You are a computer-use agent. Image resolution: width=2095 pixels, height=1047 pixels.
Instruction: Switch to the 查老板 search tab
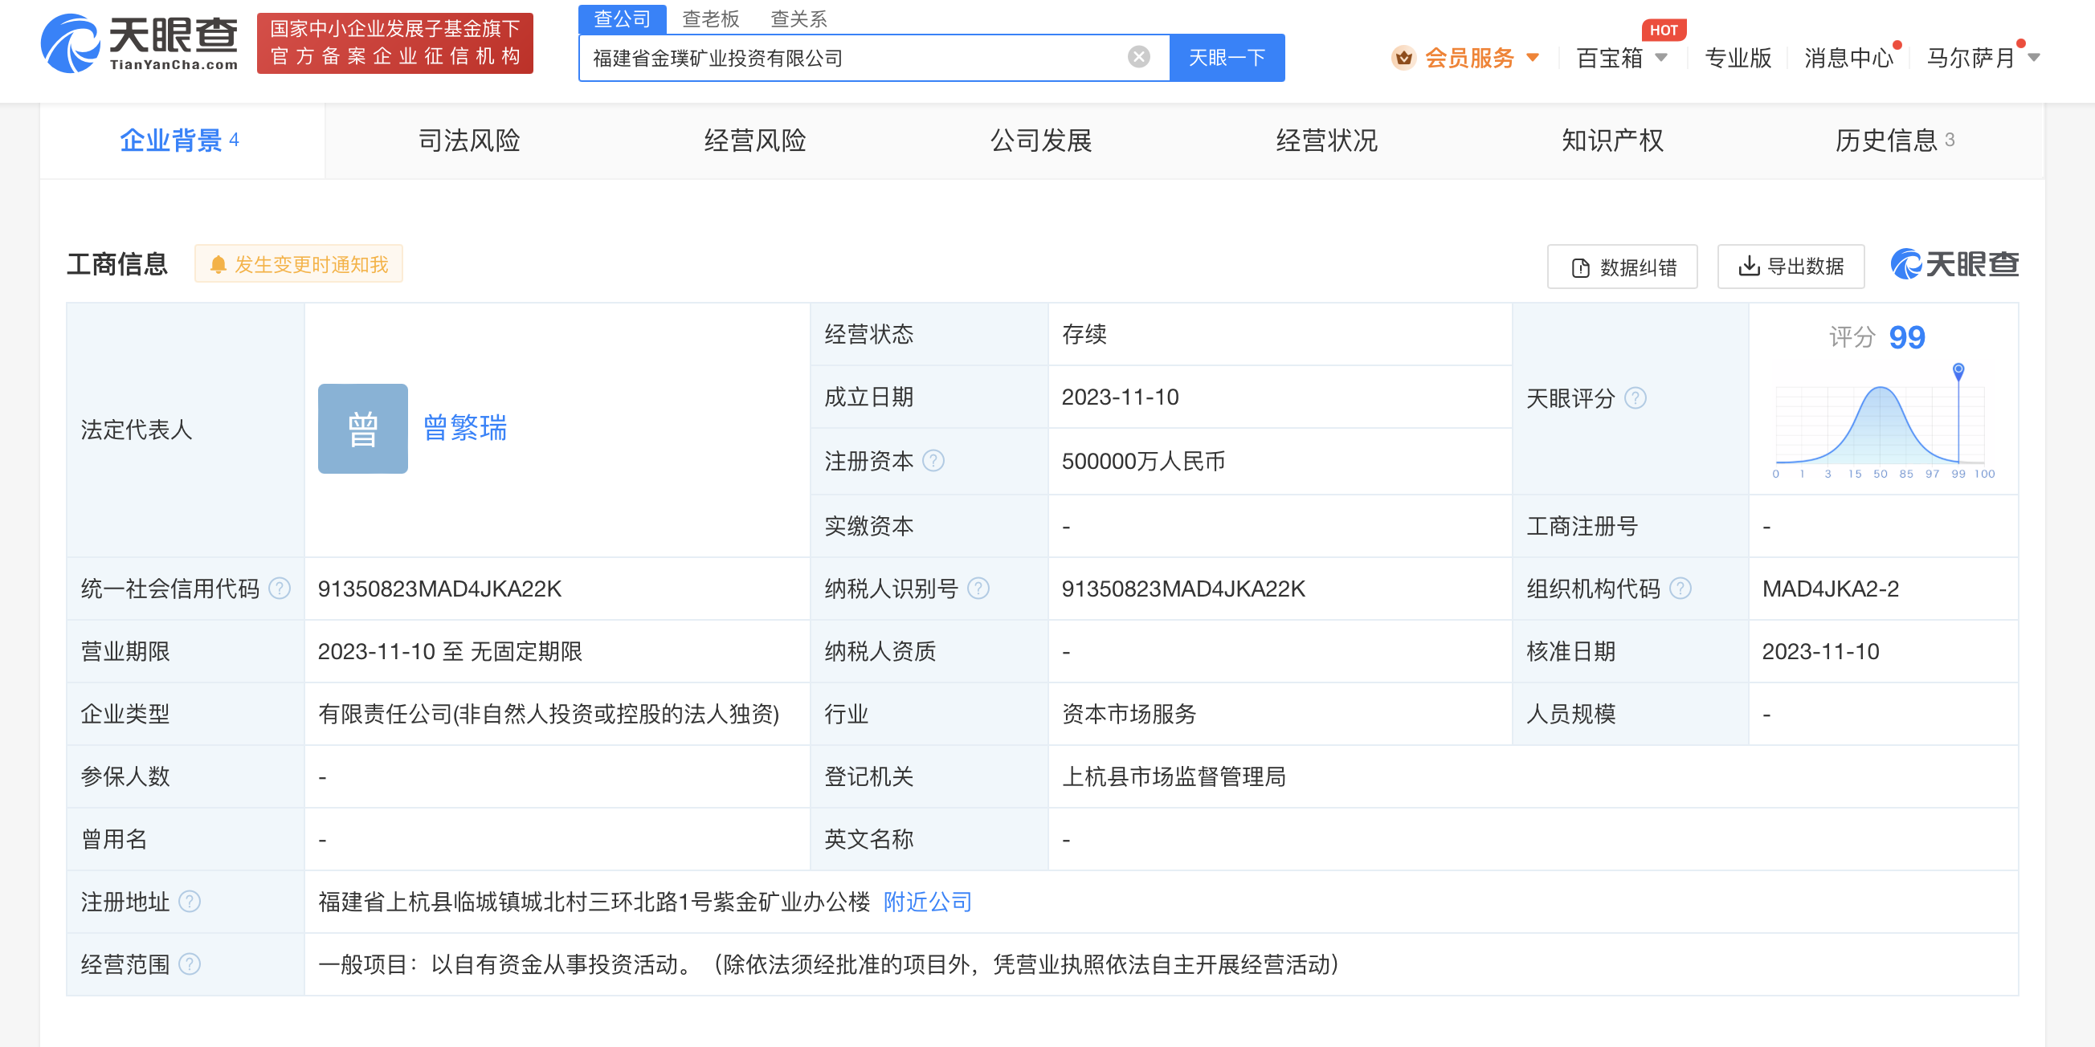[x=710, y=18]
